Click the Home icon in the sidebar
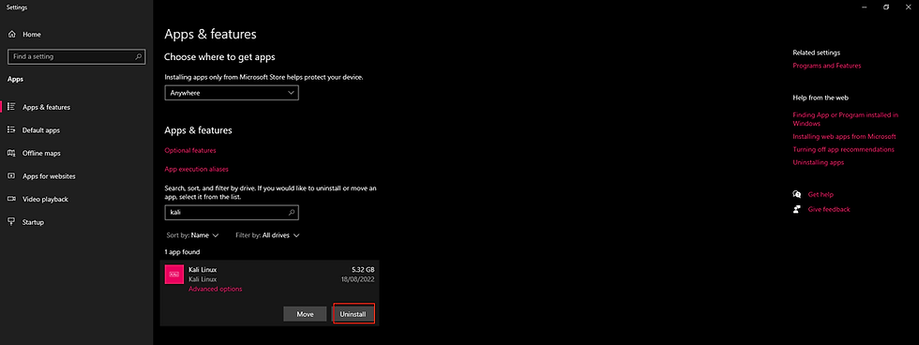This screenshot has height=345, width=919. point(11,35)
